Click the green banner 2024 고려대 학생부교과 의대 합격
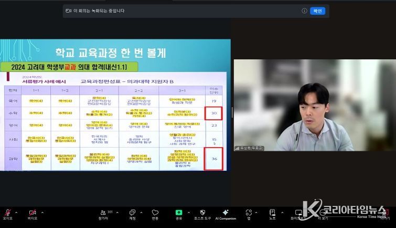Image resolution: width=396 pixels, height=228 pixels. click(x=69, y=67)
